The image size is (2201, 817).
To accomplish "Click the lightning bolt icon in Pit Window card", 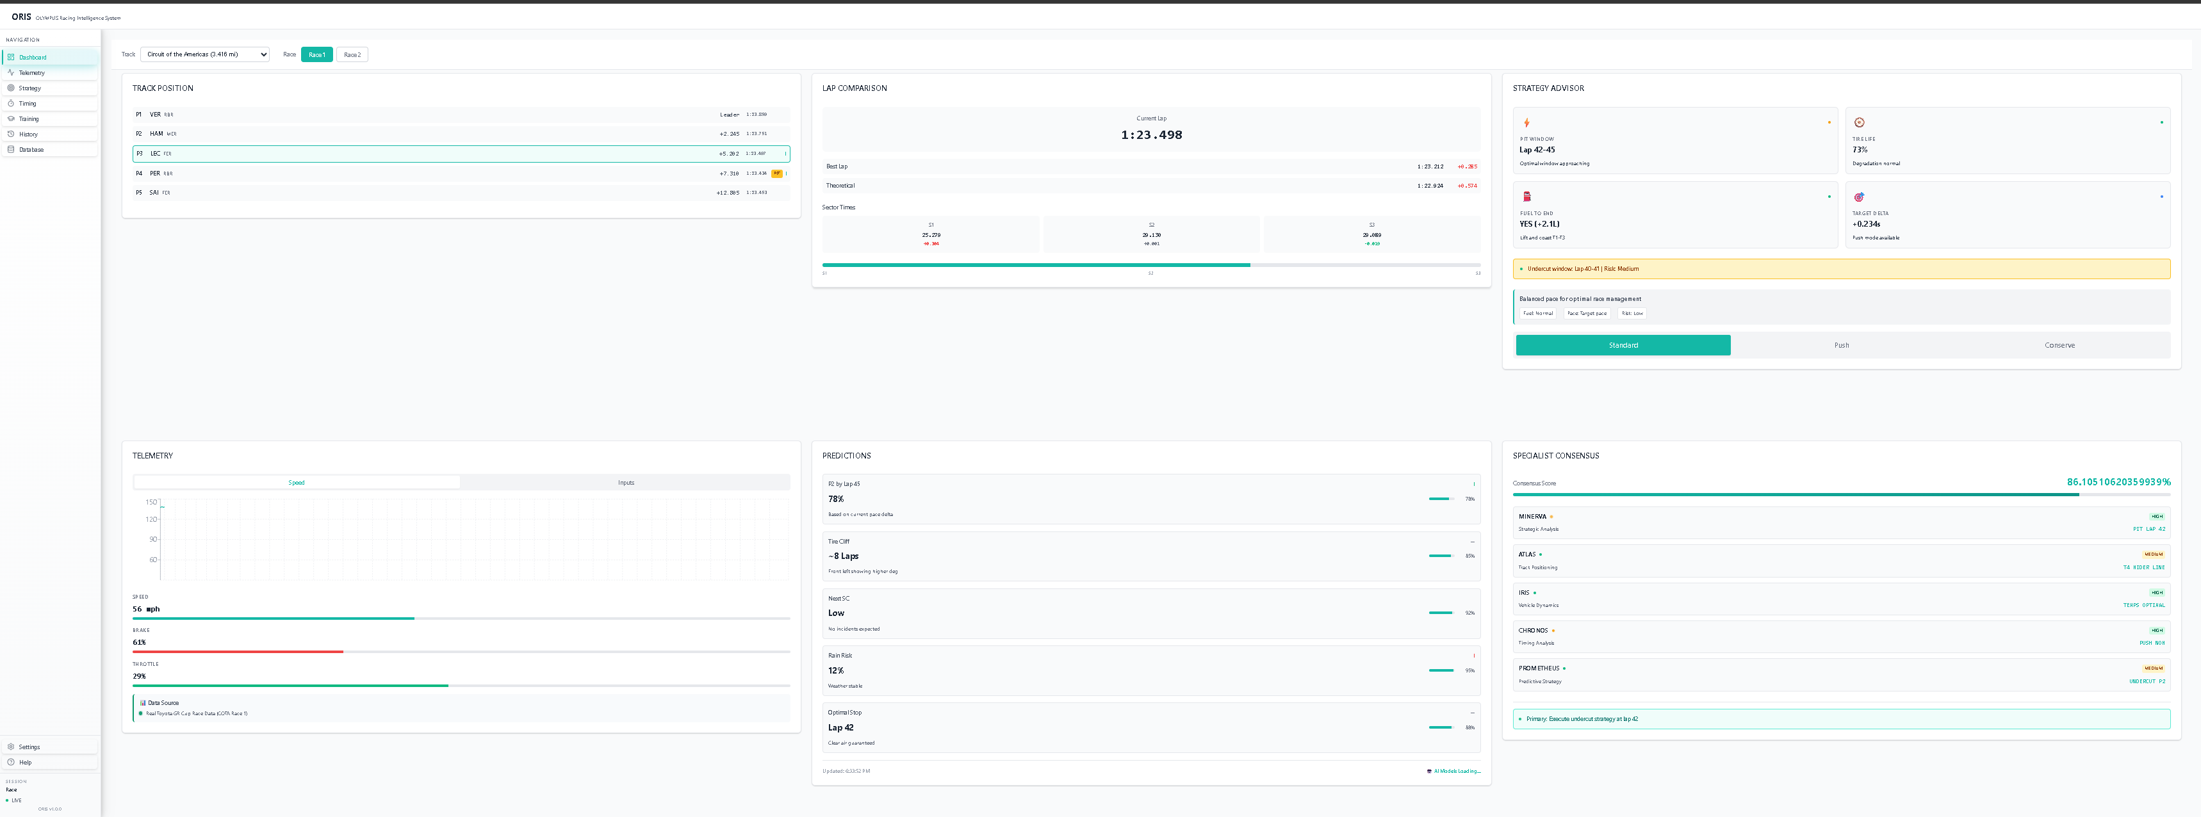I will (1527, 123).
